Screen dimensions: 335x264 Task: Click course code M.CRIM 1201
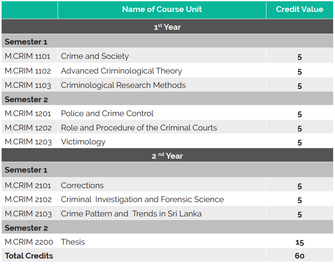tap(27, 113)
